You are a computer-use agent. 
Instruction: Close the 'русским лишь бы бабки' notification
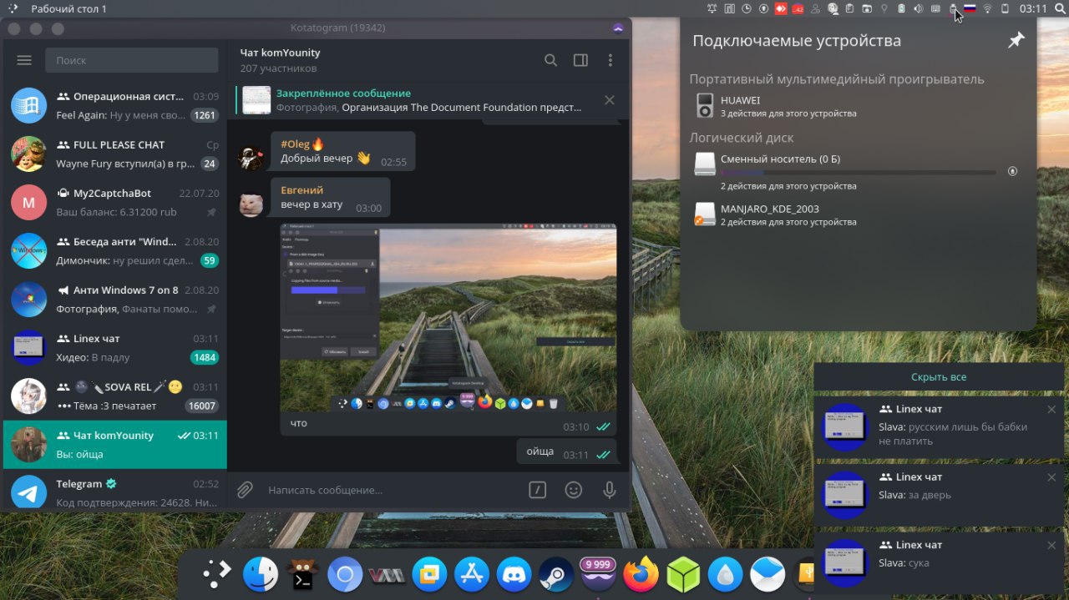pyautogui.click(x=1051, y=410)
